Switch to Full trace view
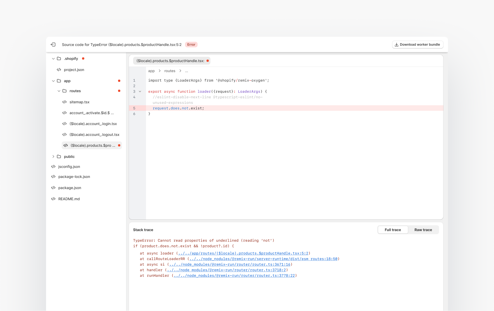 pos(393,230)
